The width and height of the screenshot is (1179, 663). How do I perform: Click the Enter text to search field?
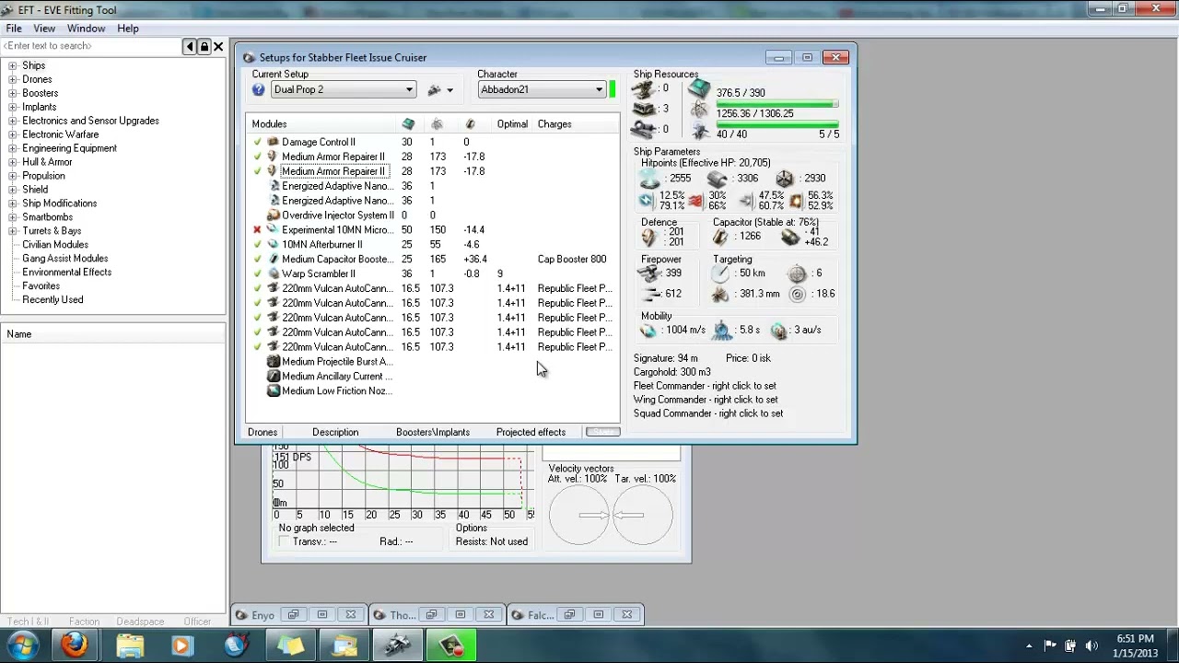point(91,46)
